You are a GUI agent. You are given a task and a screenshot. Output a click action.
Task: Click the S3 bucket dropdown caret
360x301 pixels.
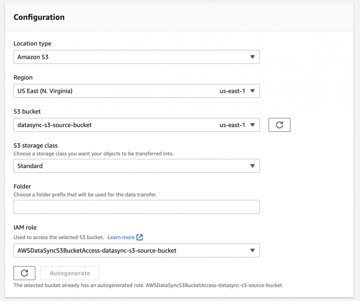tap(252, 125)
